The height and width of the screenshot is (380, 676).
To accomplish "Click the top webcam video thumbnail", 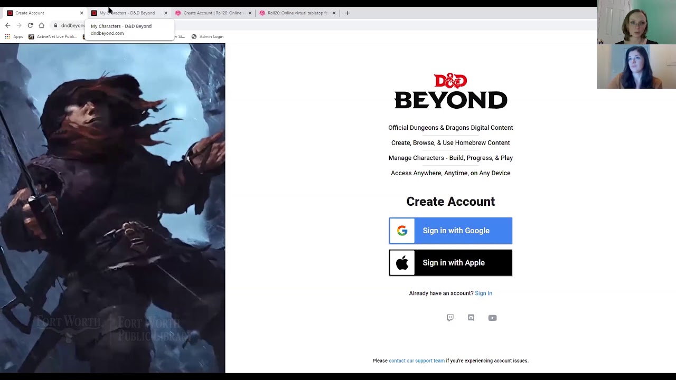I will tap(636, 22).
